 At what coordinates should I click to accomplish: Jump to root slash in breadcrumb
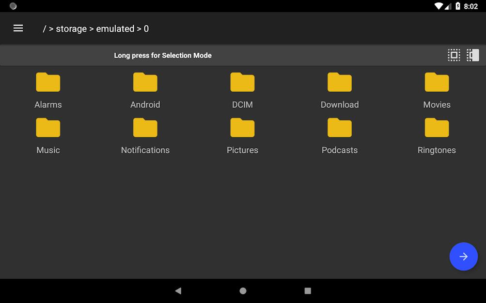44,29
